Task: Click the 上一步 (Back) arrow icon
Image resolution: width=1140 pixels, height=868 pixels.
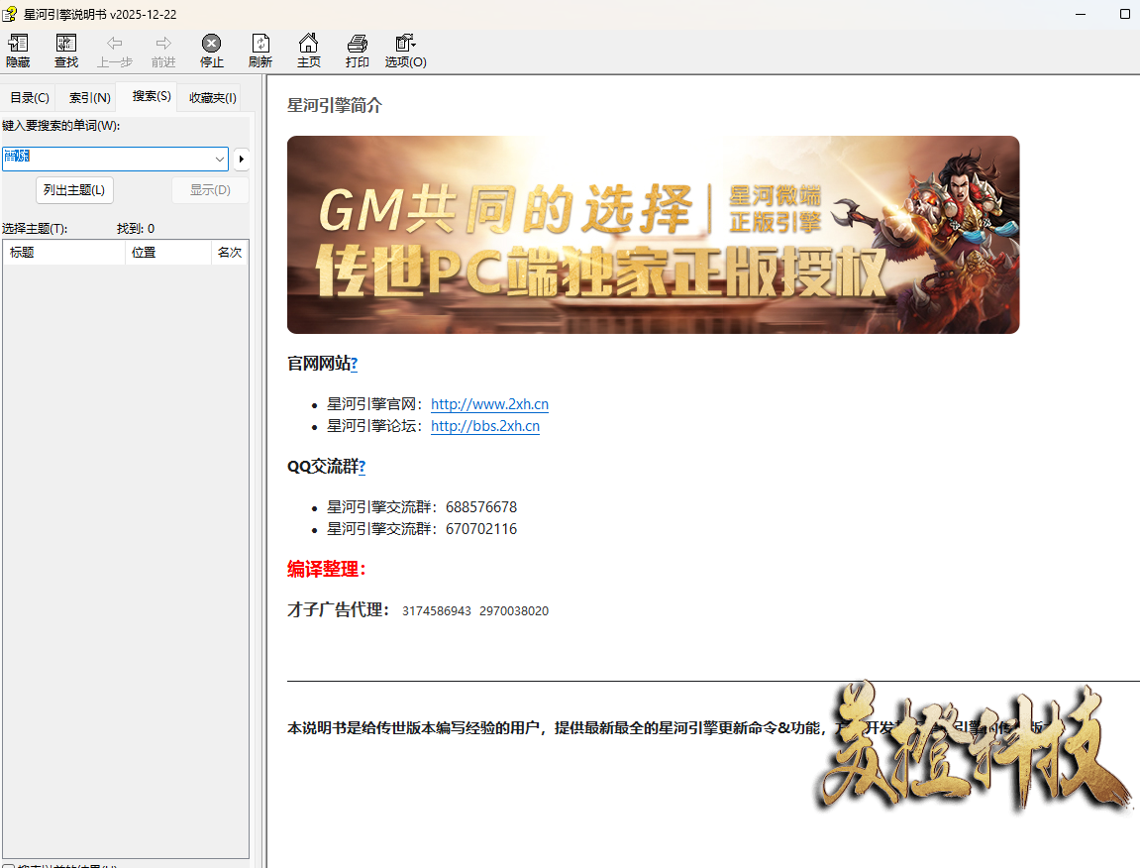Action: coord(115,45)
